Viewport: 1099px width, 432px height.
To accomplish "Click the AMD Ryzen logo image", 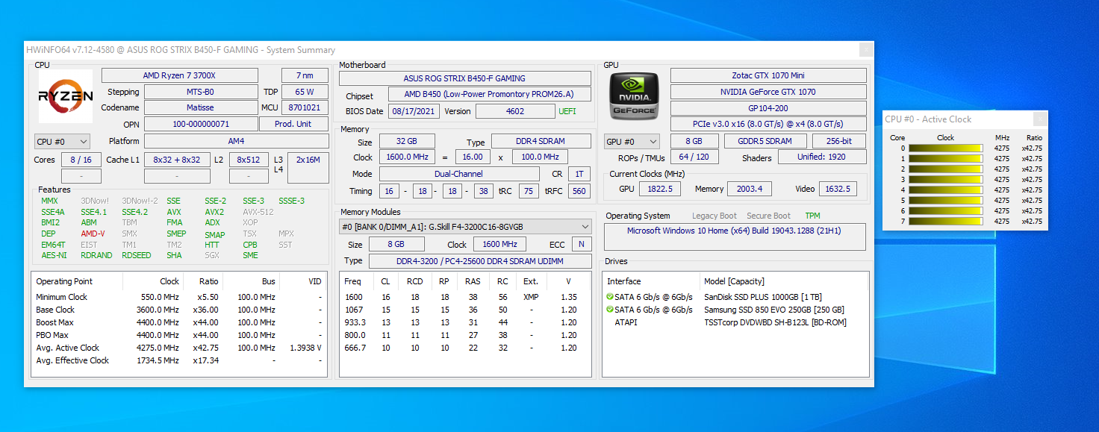I will (x=66, y=96).
